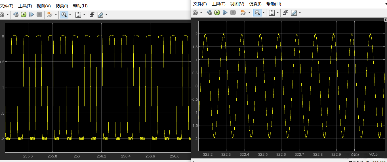Click Step Forward in the sine-wave scope
387x162 pixels.
[225, 12]
